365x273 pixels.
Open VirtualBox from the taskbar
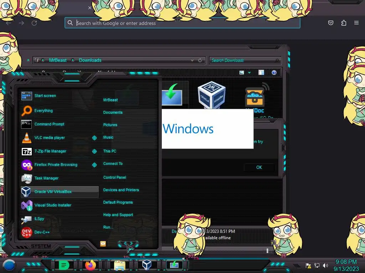(147, 265)
